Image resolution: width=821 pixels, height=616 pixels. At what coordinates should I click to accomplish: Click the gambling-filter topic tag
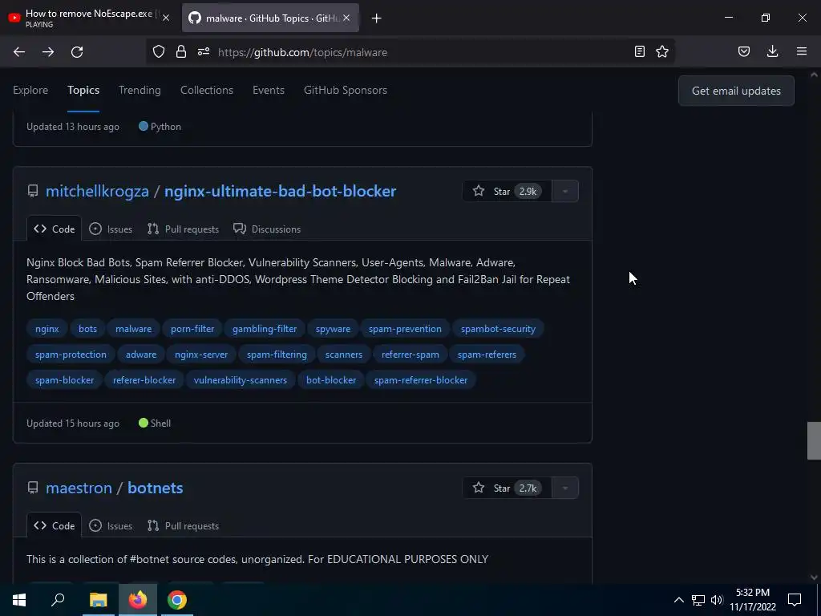coord(265,329)
